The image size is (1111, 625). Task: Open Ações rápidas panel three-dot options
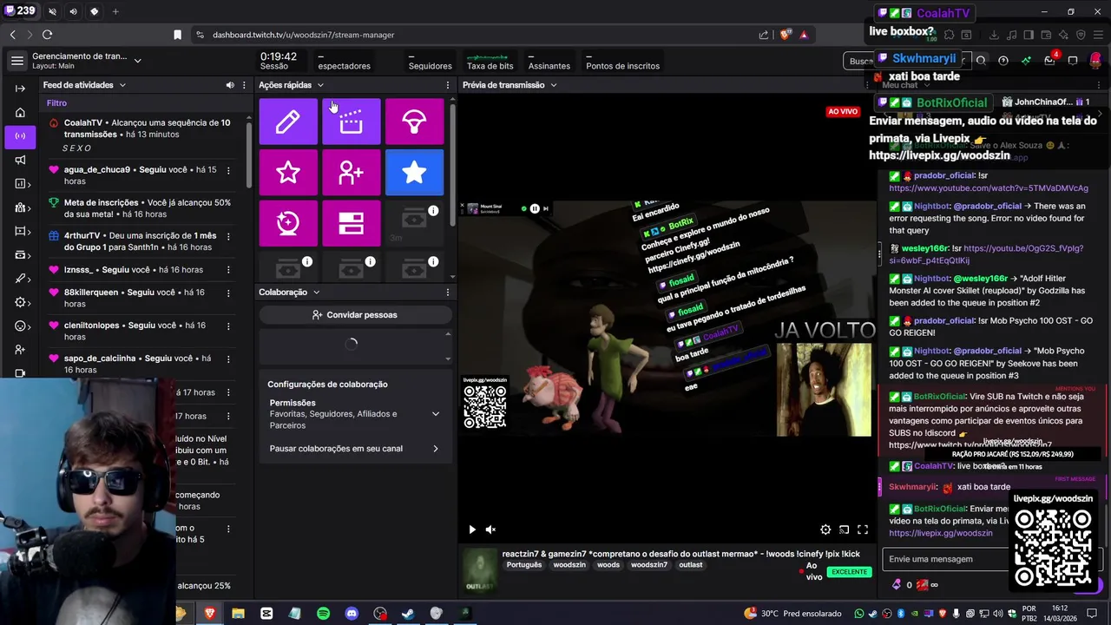447,85
